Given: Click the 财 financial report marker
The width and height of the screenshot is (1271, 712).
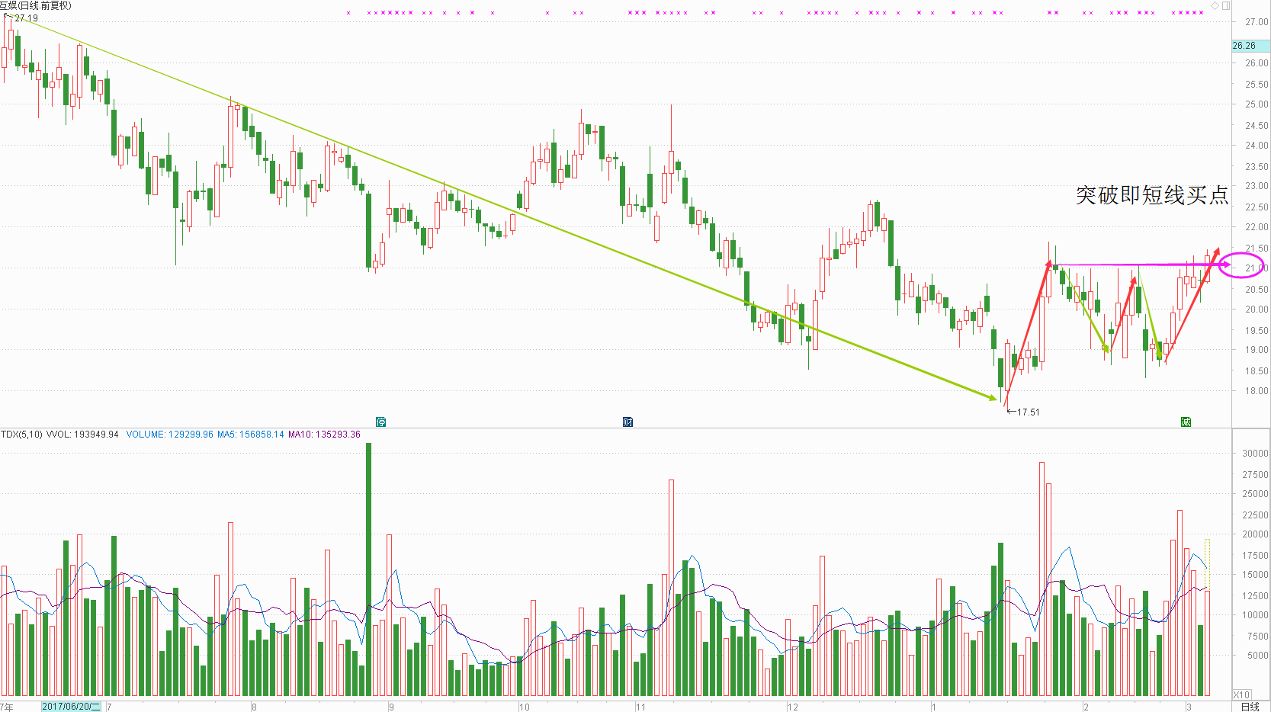Looking at the screenshot, I should coord(627,422).
